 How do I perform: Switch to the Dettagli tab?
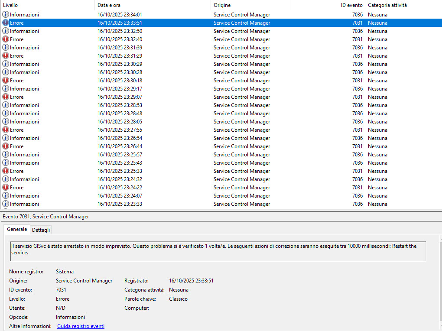(x=41, y=230)
